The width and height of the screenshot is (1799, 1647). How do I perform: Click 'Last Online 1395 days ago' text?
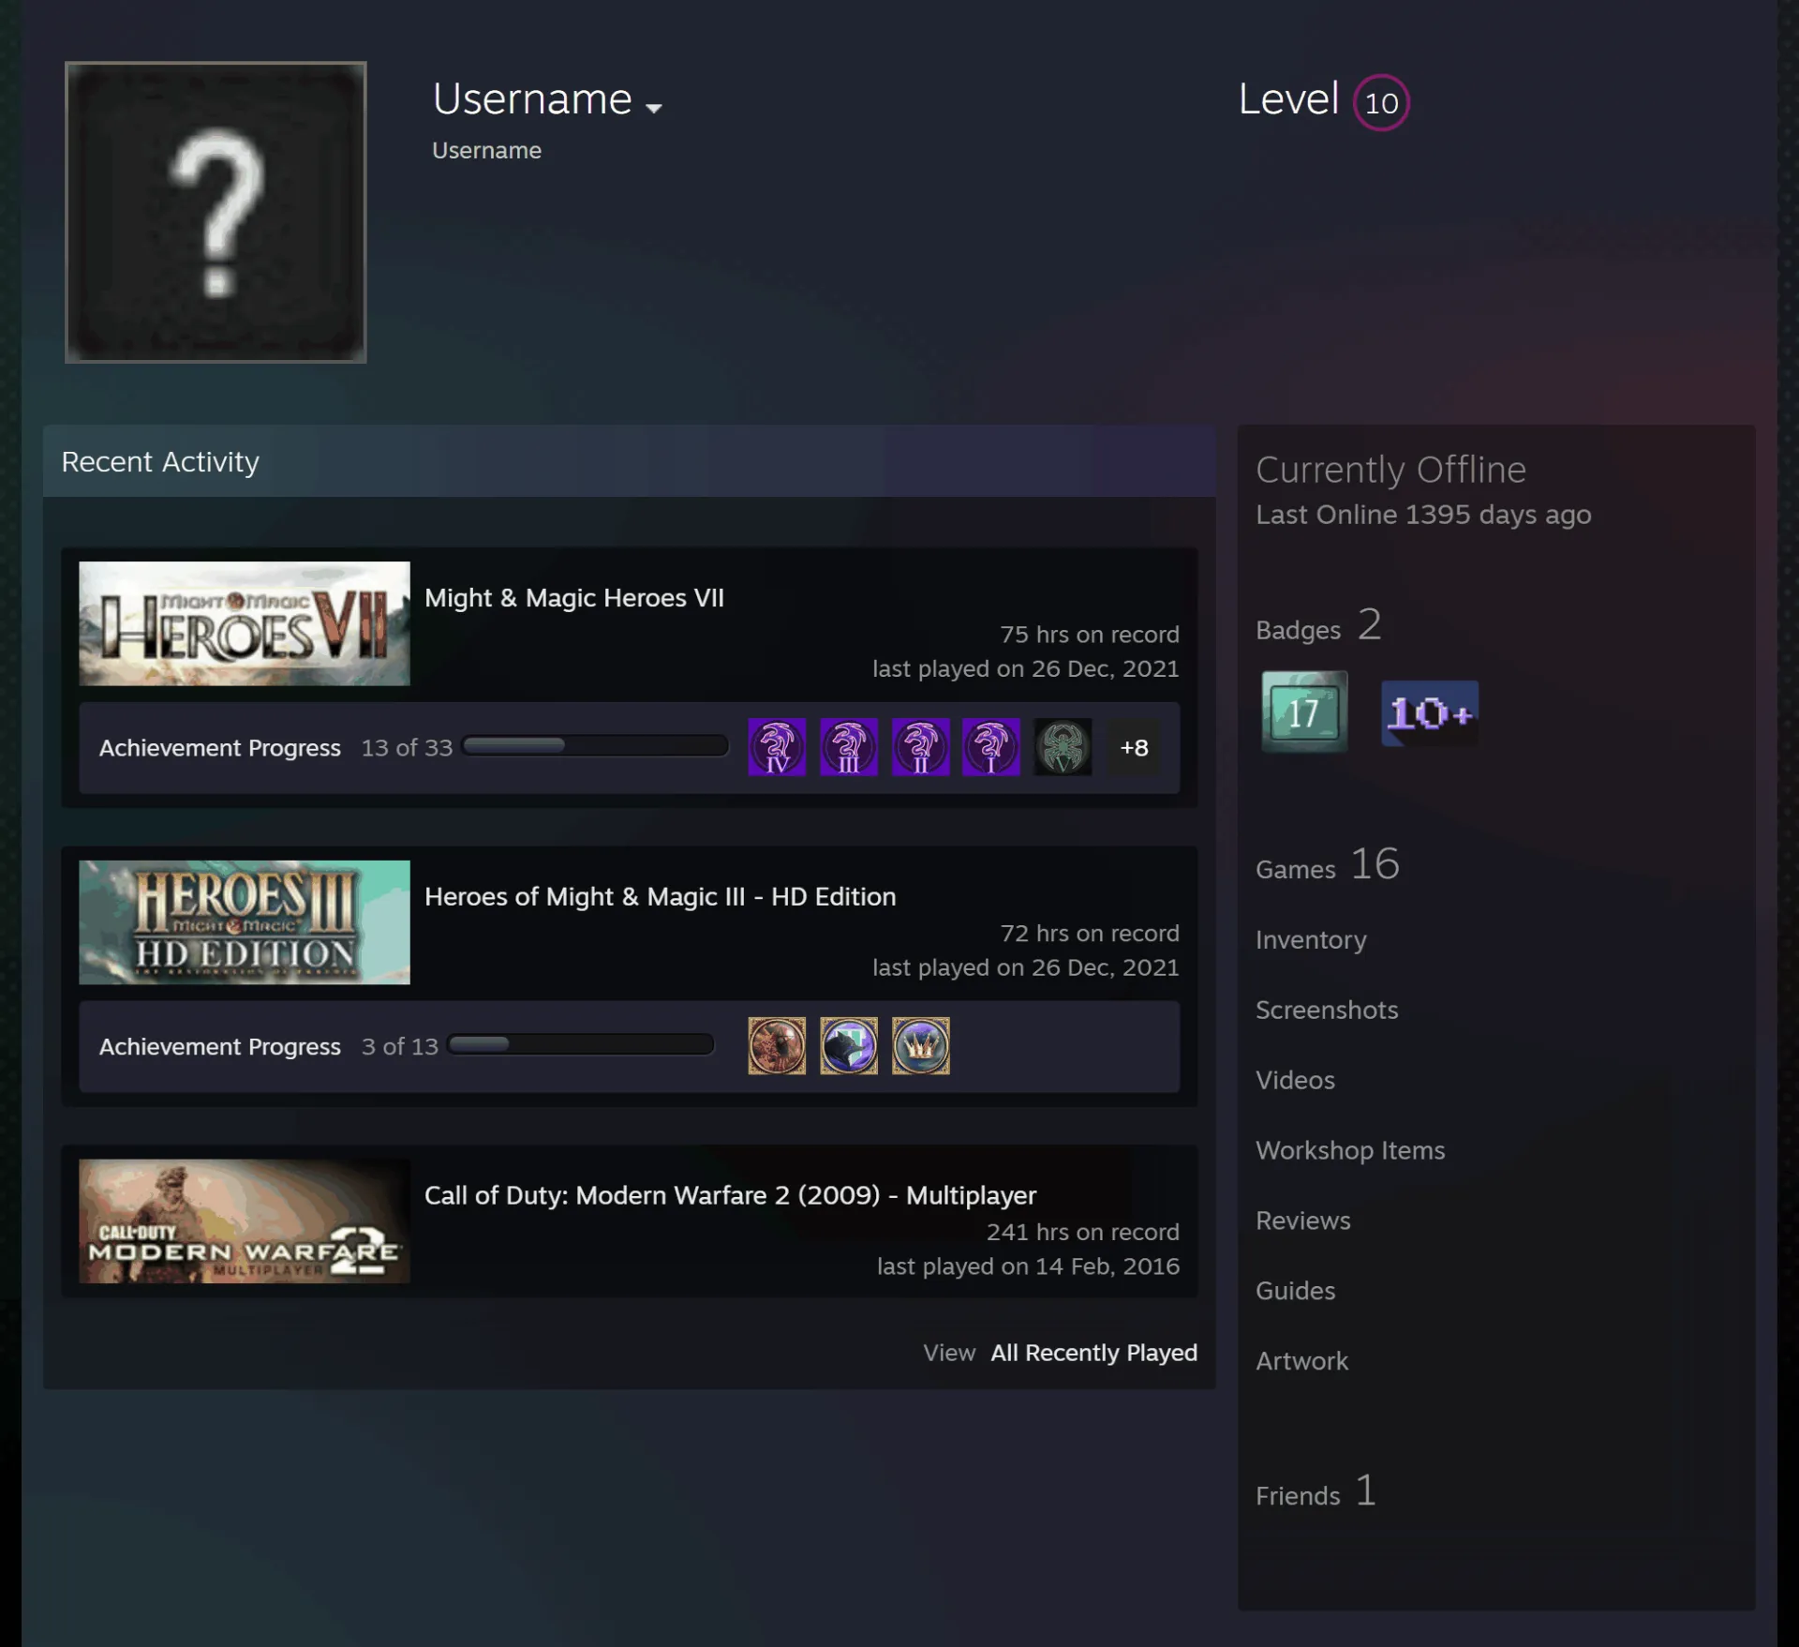click(1423, 515)
